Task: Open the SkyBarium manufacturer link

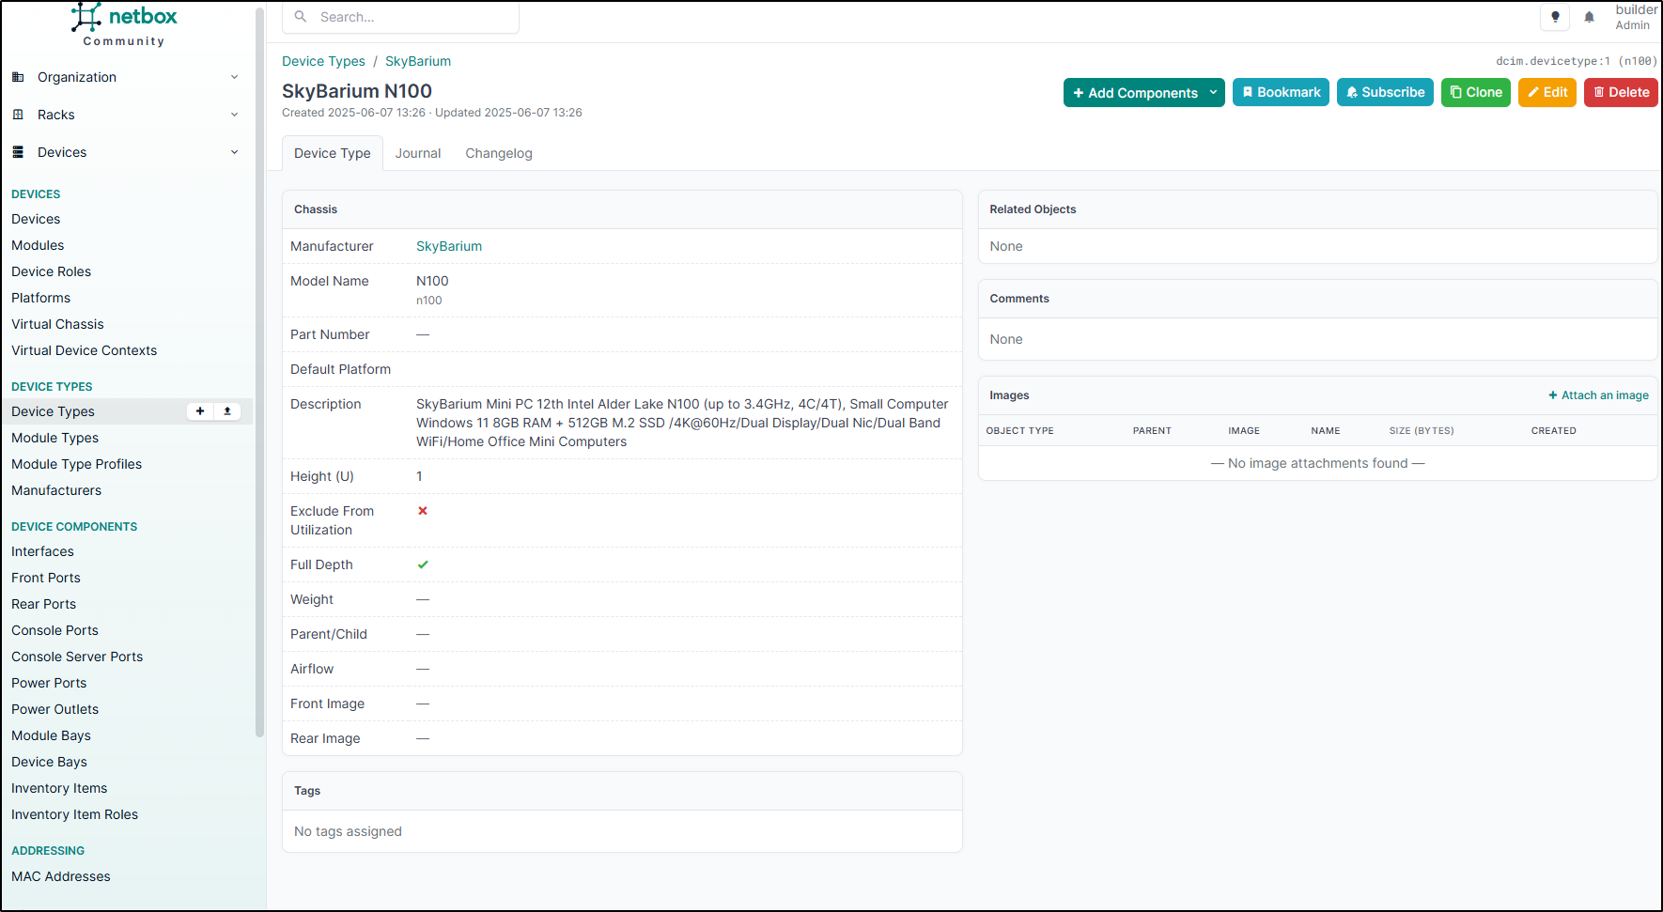Action: (x=449, y=246)
